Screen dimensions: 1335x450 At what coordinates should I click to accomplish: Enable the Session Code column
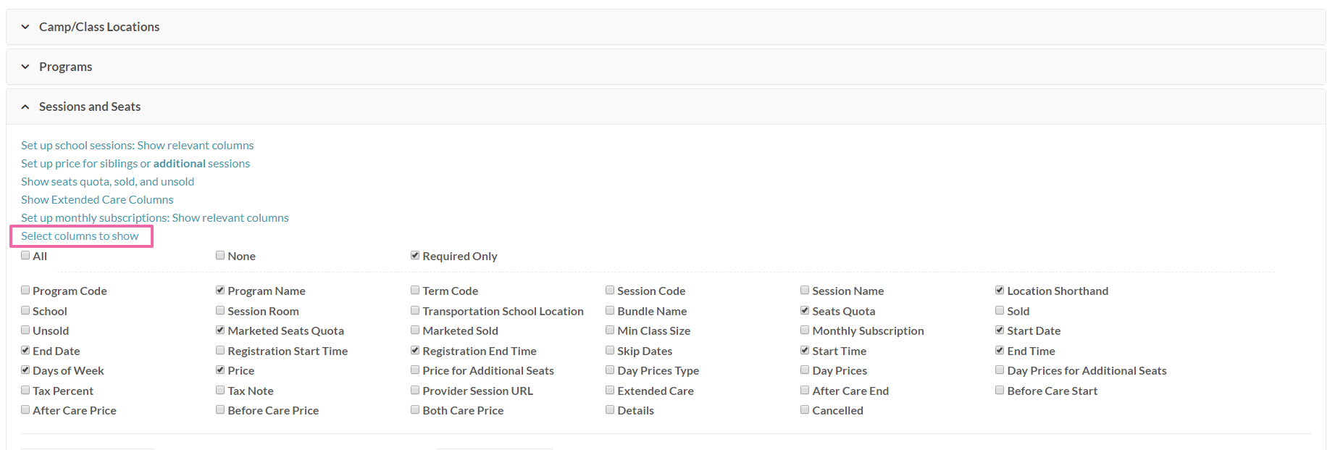[x=609, y=289]
